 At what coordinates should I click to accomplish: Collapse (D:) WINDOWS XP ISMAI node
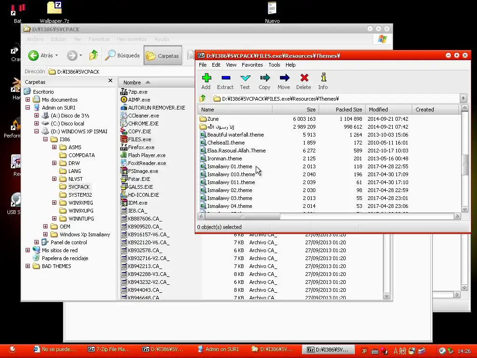pyautogui.click(x=36, y=131)
